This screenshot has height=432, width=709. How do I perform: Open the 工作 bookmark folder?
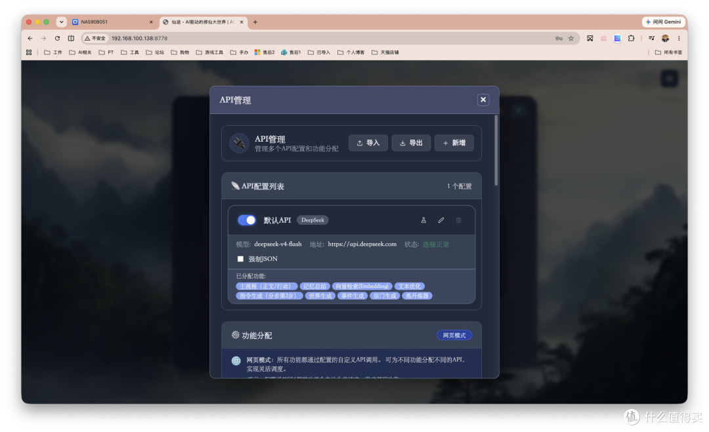pos(53,52)
